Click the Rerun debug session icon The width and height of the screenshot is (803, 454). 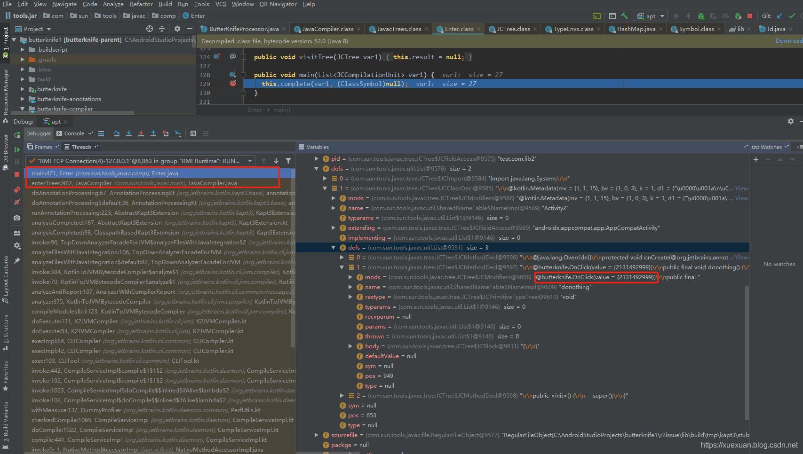click(x=17, y=134)
